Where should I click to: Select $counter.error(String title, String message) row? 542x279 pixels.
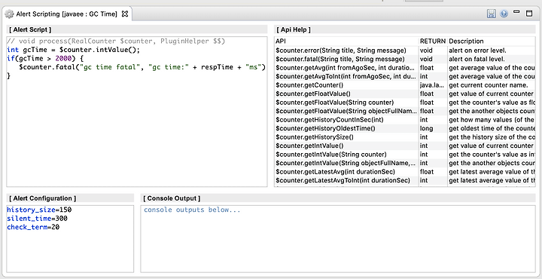point(405,51)
